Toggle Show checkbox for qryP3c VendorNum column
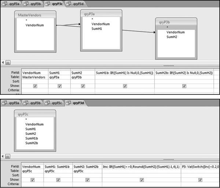Image resolution: width=220 pixels, height=188 pixels. [x=32, y=180]
